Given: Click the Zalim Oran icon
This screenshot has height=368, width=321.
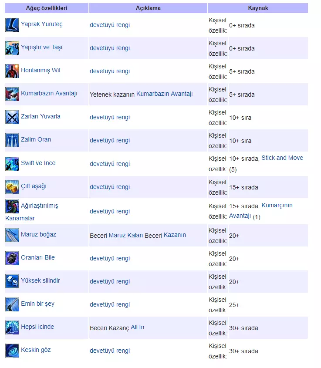Looking at the screenshot, I should coord(12,140).
